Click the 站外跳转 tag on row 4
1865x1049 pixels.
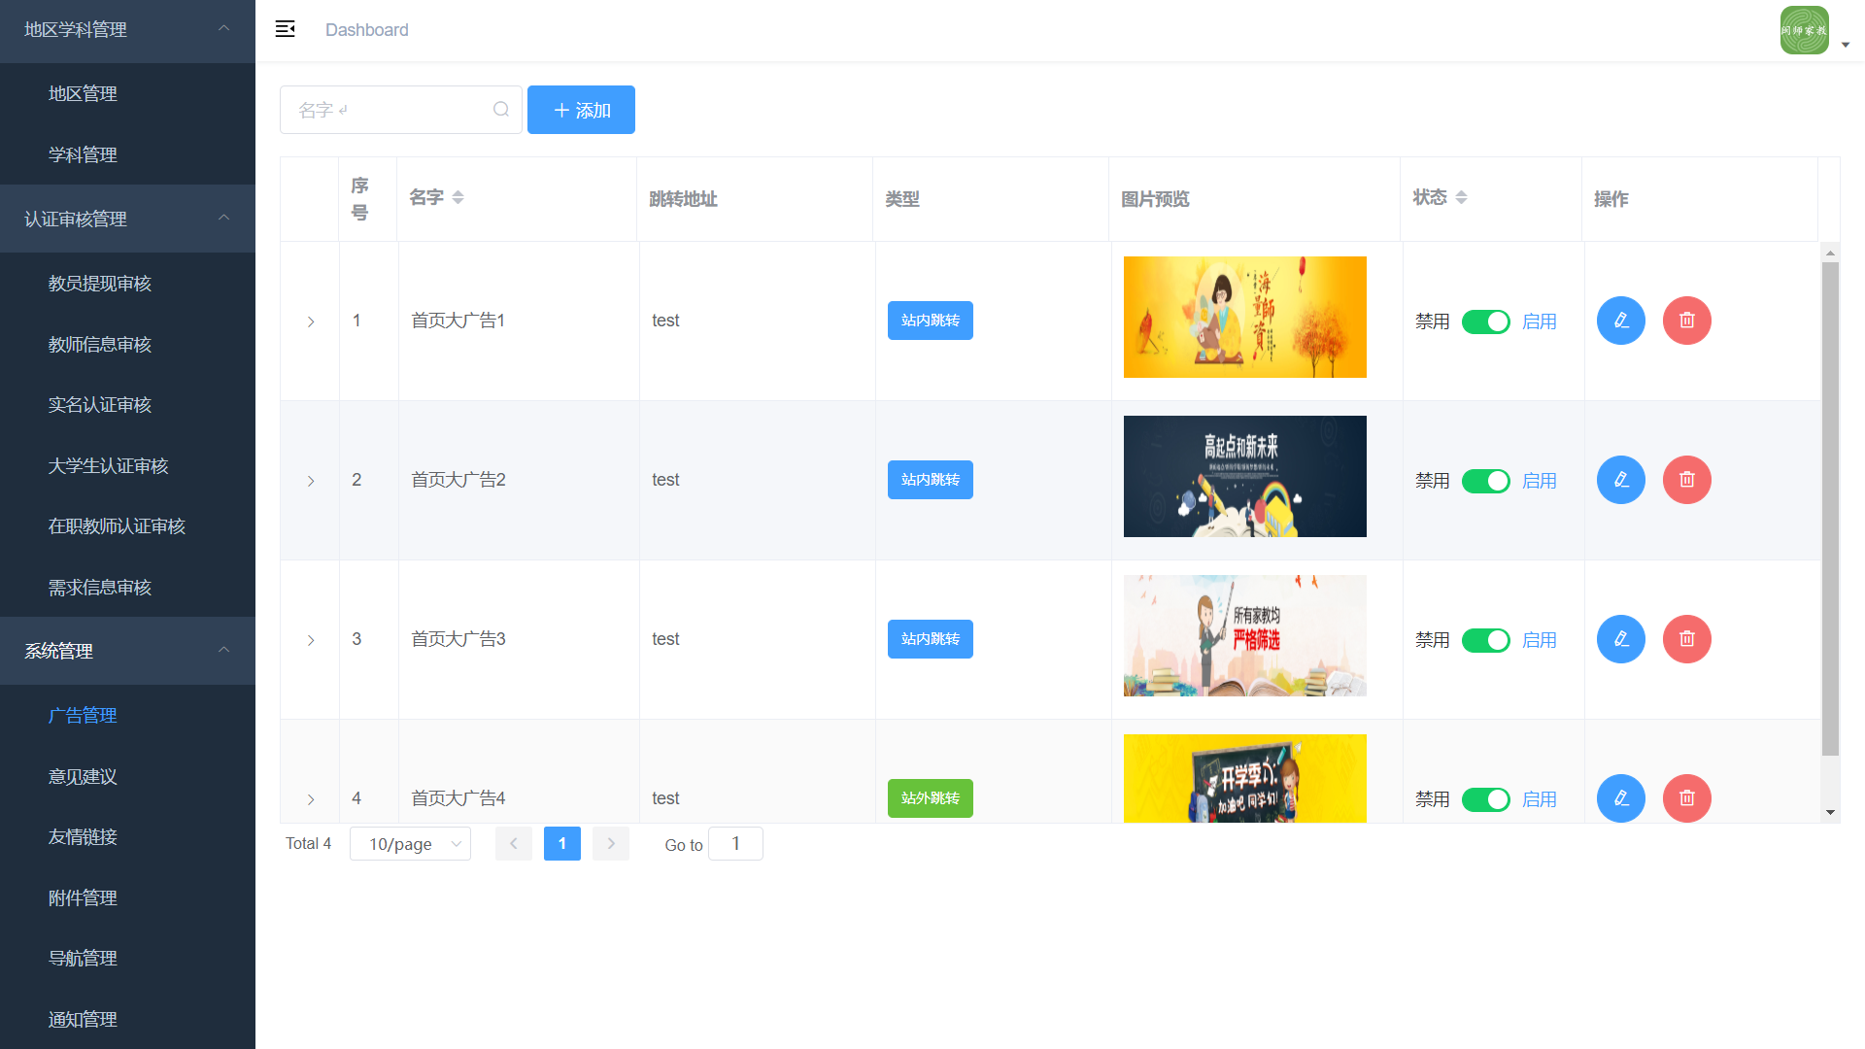pos(930,798)
